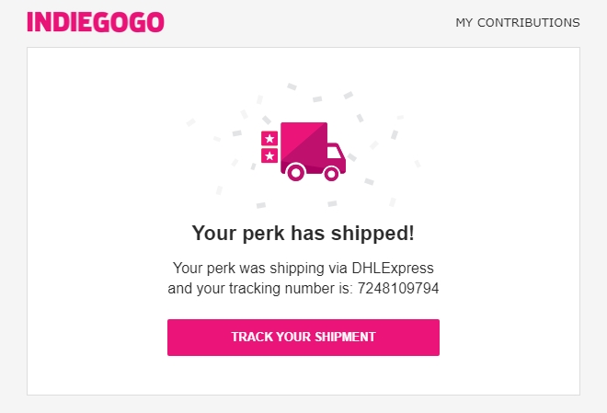Click the text "and your tracking number is:"
607x413 pixels.
click(x=260, y=289)
